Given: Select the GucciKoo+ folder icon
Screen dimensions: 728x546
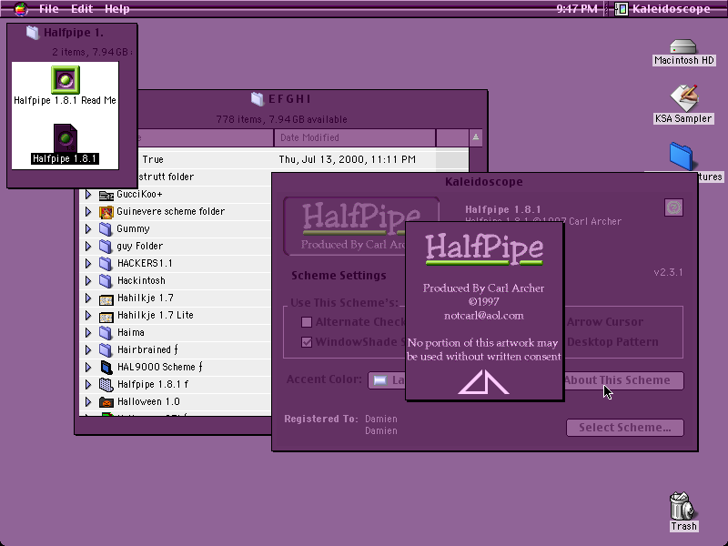Looking at the screenshot, I should pyautogui.click(x=106, y=195).
